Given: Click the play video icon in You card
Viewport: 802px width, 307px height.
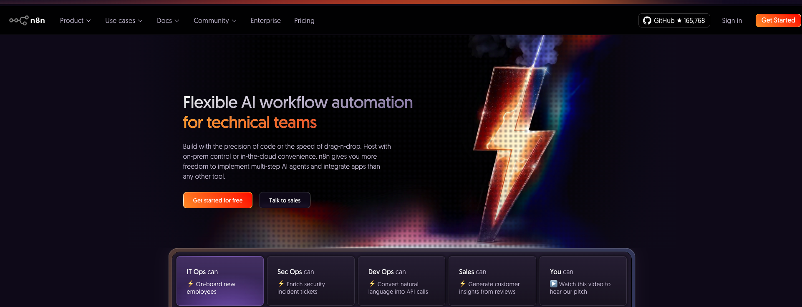Looking at the screenshot, I should tap(554, 284).
